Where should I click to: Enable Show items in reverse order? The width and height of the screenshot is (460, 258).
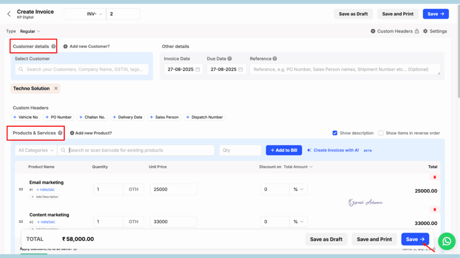pos(380,133)
